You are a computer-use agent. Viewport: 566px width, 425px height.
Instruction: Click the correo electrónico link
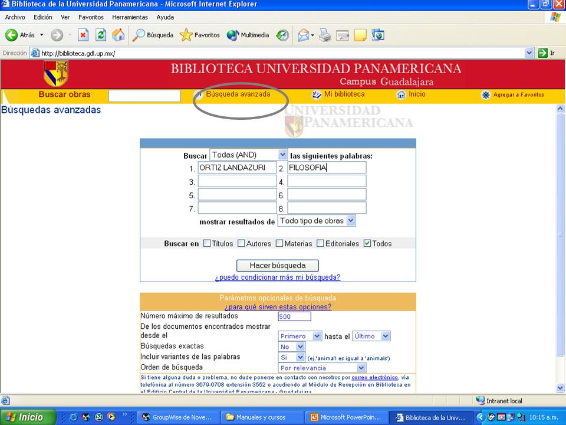click(375, 377)
